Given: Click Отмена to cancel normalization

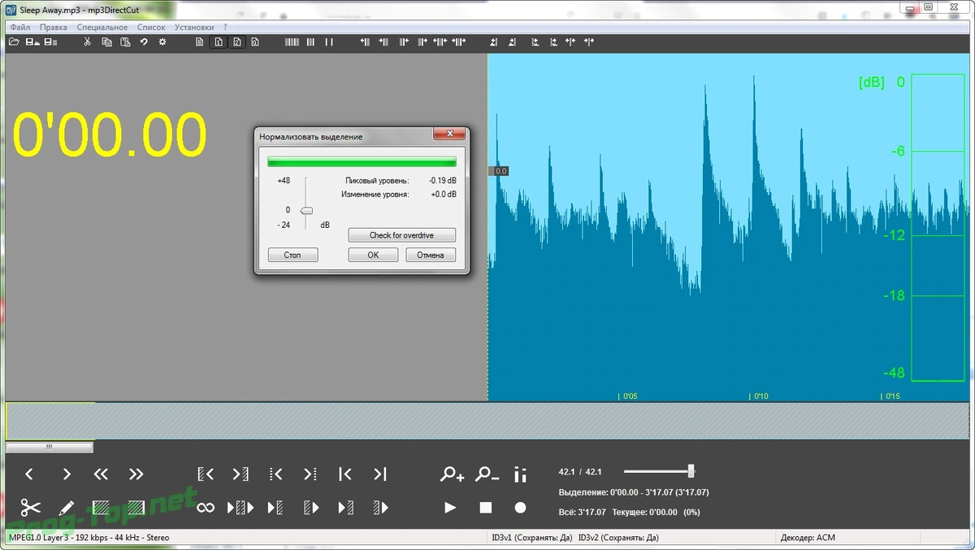Looking at the screenshot, I should coord(431,255).
